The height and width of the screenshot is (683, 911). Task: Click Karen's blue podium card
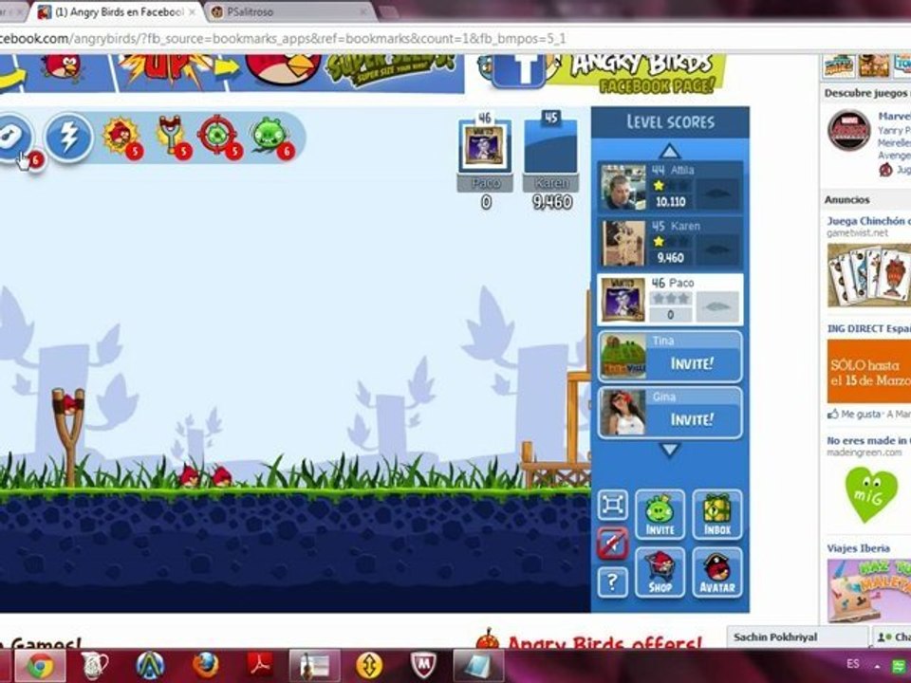(x=550, y=146)
